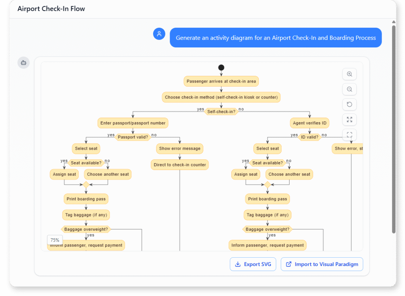Click the initial black circle node

pyautogui.click(x=221, y=67)
